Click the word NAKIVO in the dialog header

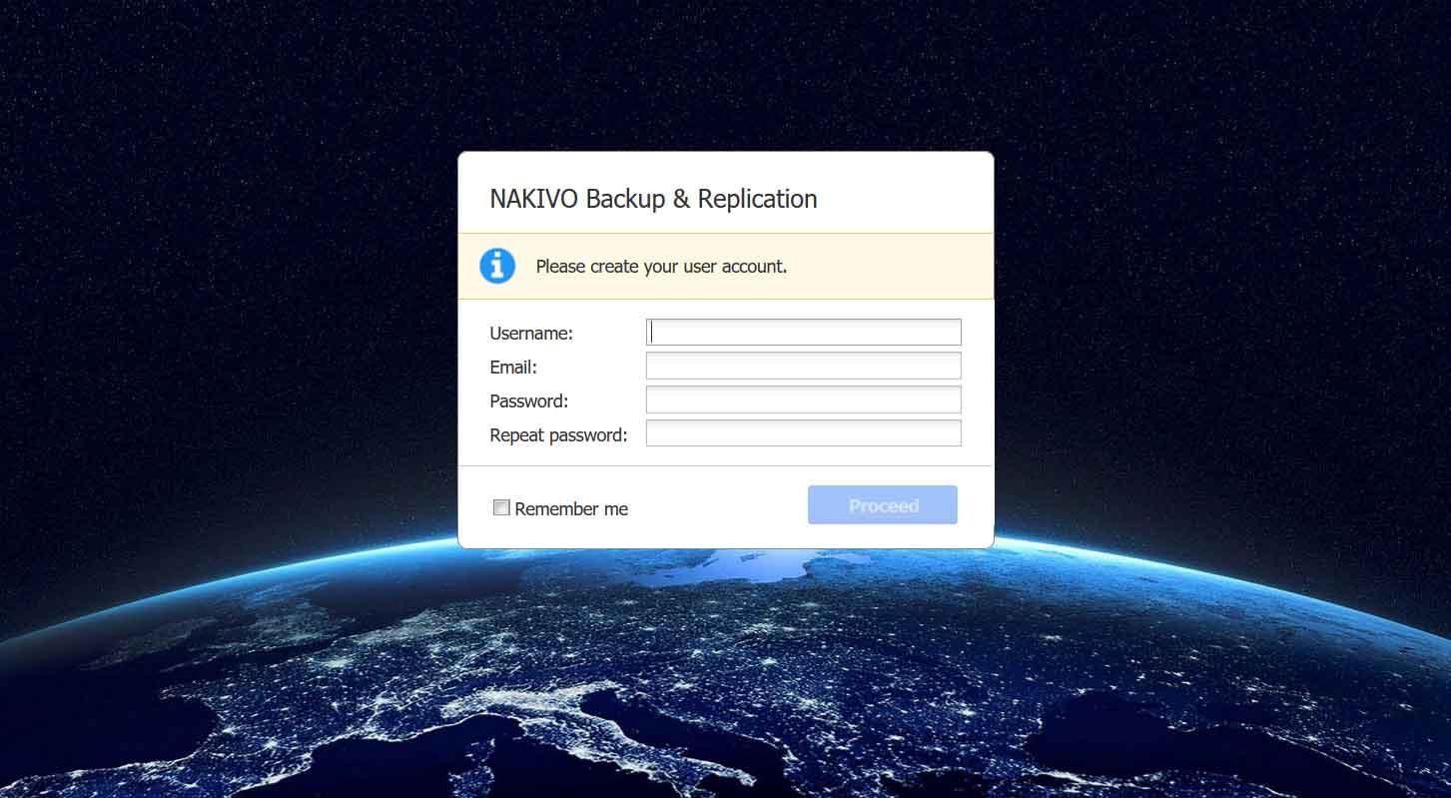534,199
